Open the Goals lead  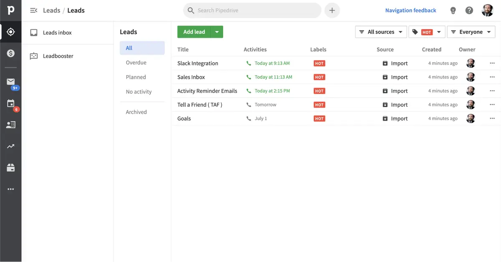184,118
